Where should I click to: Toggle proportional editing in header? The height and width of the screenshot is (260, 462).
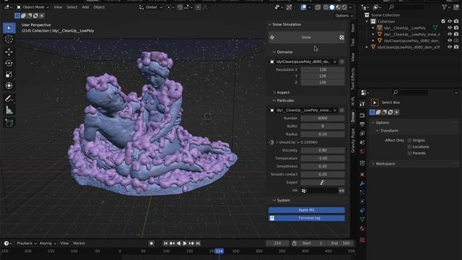198,7
